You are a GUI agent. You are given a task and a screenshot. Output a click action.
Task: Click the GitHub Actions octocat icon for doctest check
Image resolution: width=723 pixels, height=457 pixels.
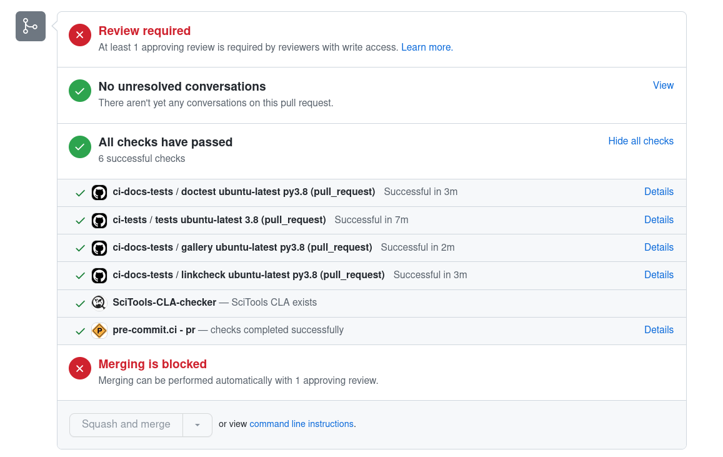click(x=99, y=193)
